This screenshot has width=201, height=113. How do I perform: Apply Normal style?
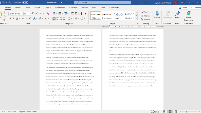[x=96, y=16]
